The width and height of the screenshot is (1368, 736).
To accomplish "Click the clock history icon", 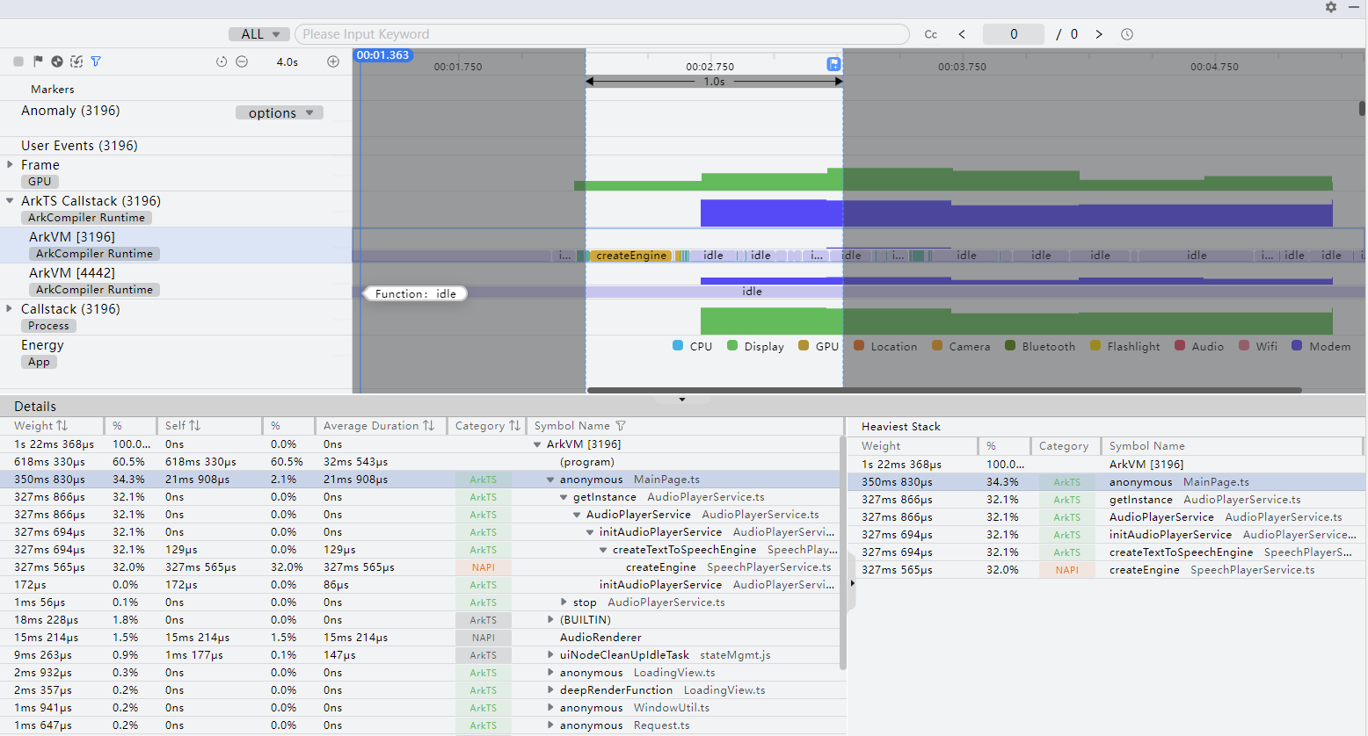I will pos(1127,34).
